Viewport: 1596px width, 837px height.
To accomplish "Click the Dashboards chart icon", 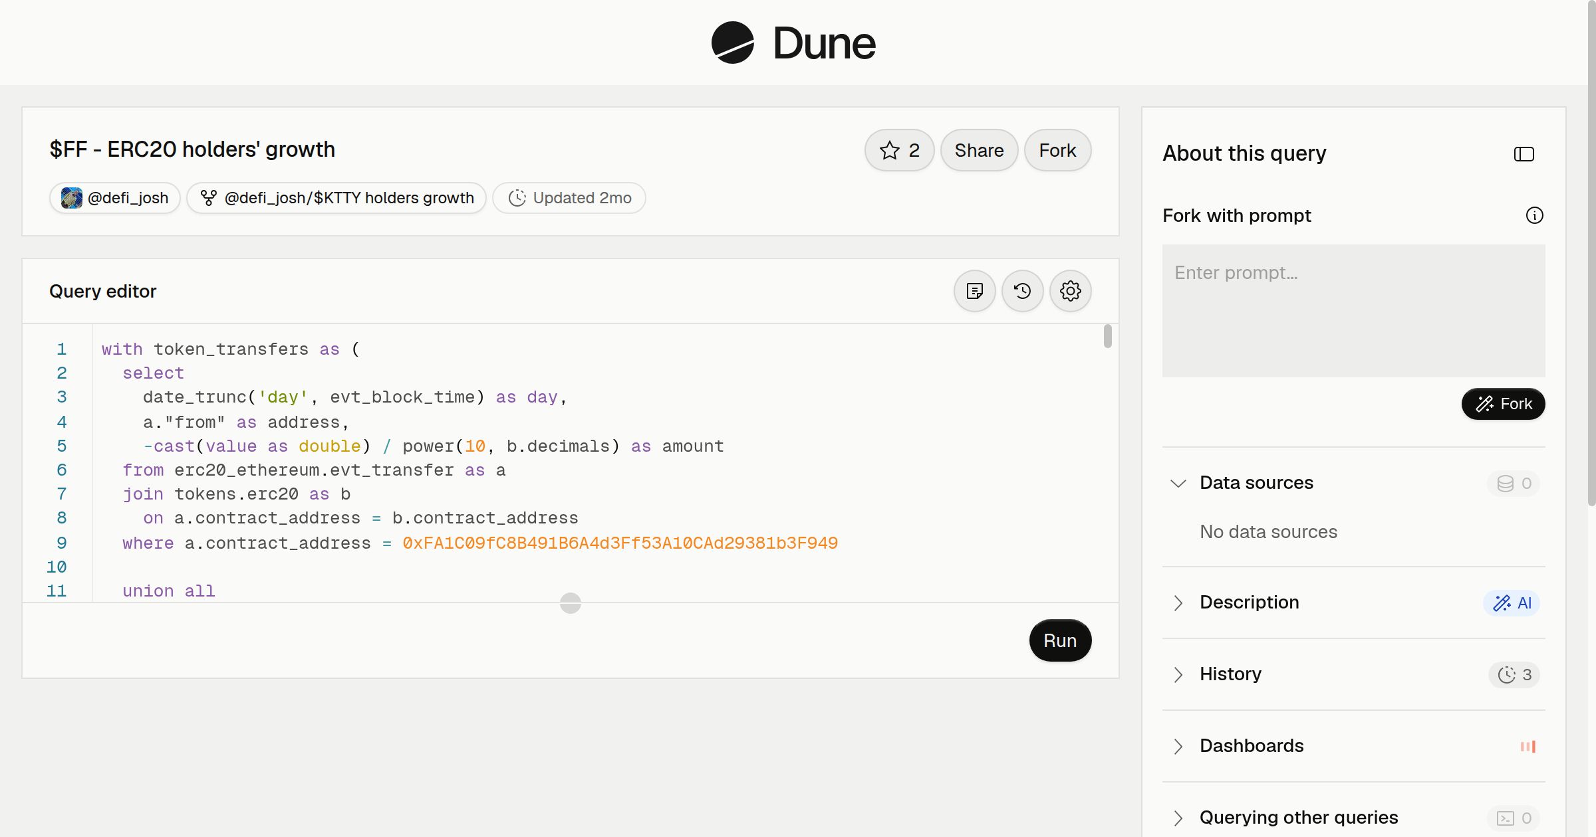I will pos(1528,746).
